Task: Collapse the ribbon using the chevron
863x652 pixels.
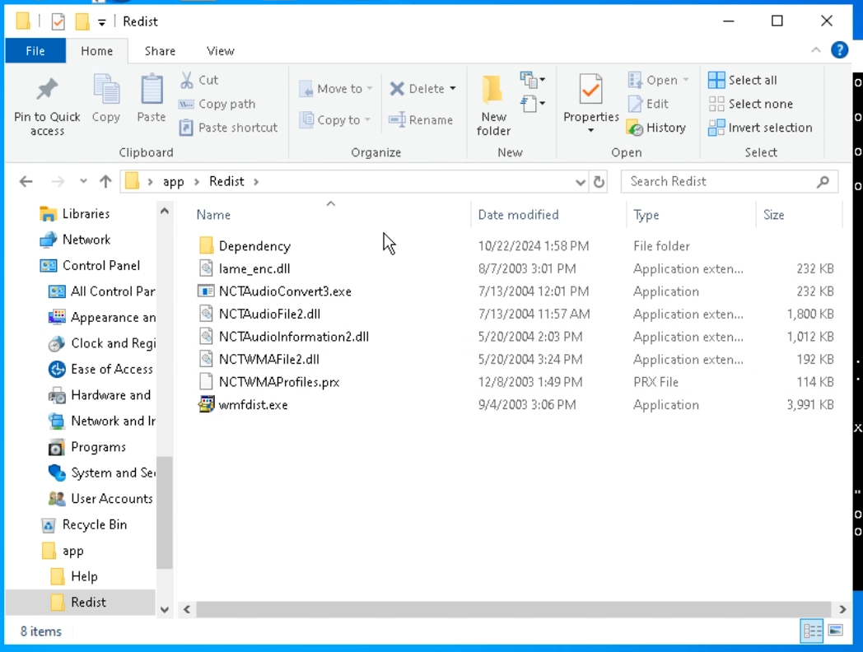Action: [x=816, y=50]
